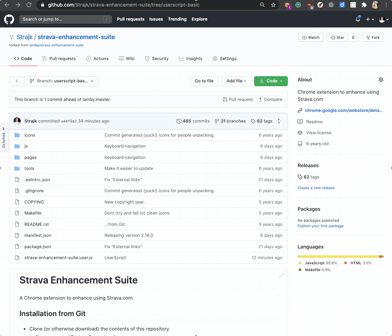Click Issues in the top navigation
Viewport: 392px width, 336px height.
pos(156,19)
